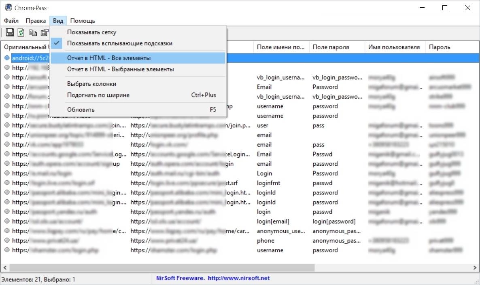Click the 'login[password]' cell
This screenshot has width=480, height=285.
(334, 222)
